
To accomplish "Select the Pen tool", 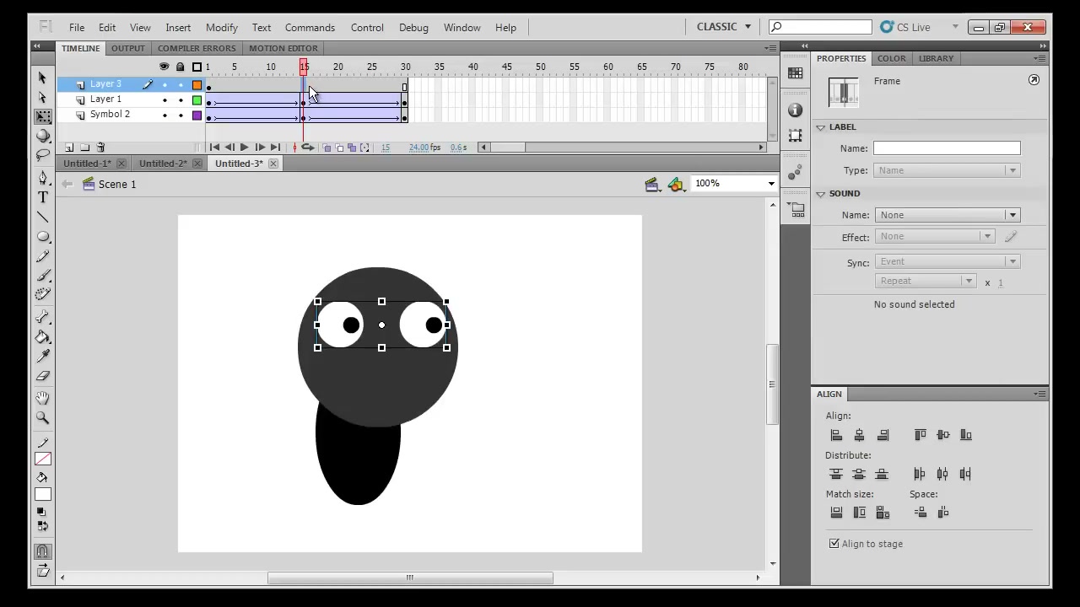I will click(43, 178).
